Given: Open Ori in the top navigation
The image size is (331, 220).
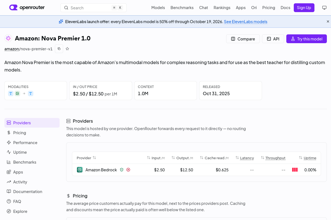Looking at the screenshot, I should 254,8.
